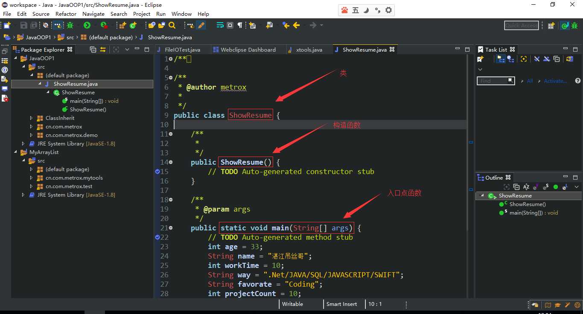Open Outline view menu chevron
The width and height of the screenshot is (583, 314).
[577, 187]
